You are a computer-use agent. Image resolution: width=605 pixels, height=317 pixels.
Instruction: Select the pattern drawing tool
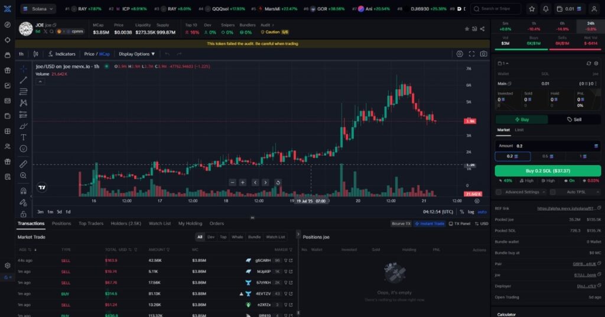coord(24,103)
